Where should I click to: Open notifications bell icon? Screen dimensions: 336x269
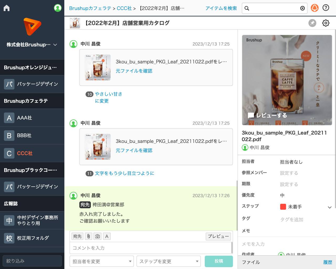314,8
